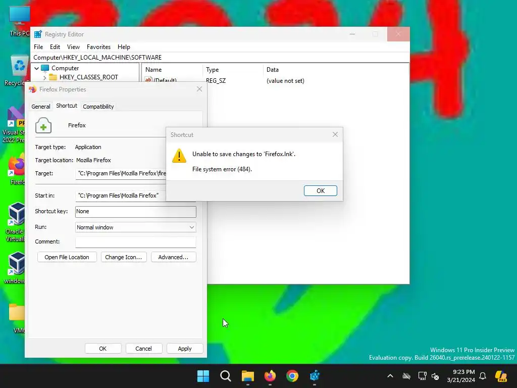Click the empty Comment input field
Image resolution: width=517 pixels, height=388 pixels.
tap(135, 242)
